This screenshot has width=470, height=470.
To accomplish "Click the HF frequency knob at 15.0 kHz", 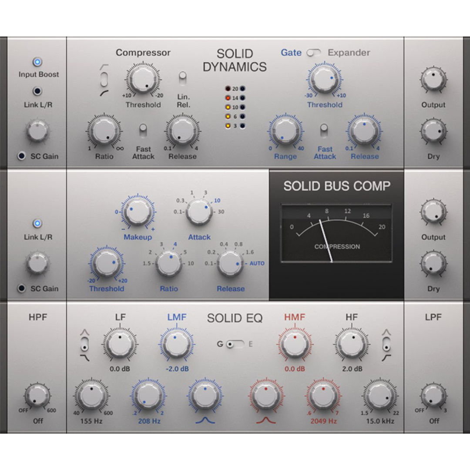I will tap(380, 395).
